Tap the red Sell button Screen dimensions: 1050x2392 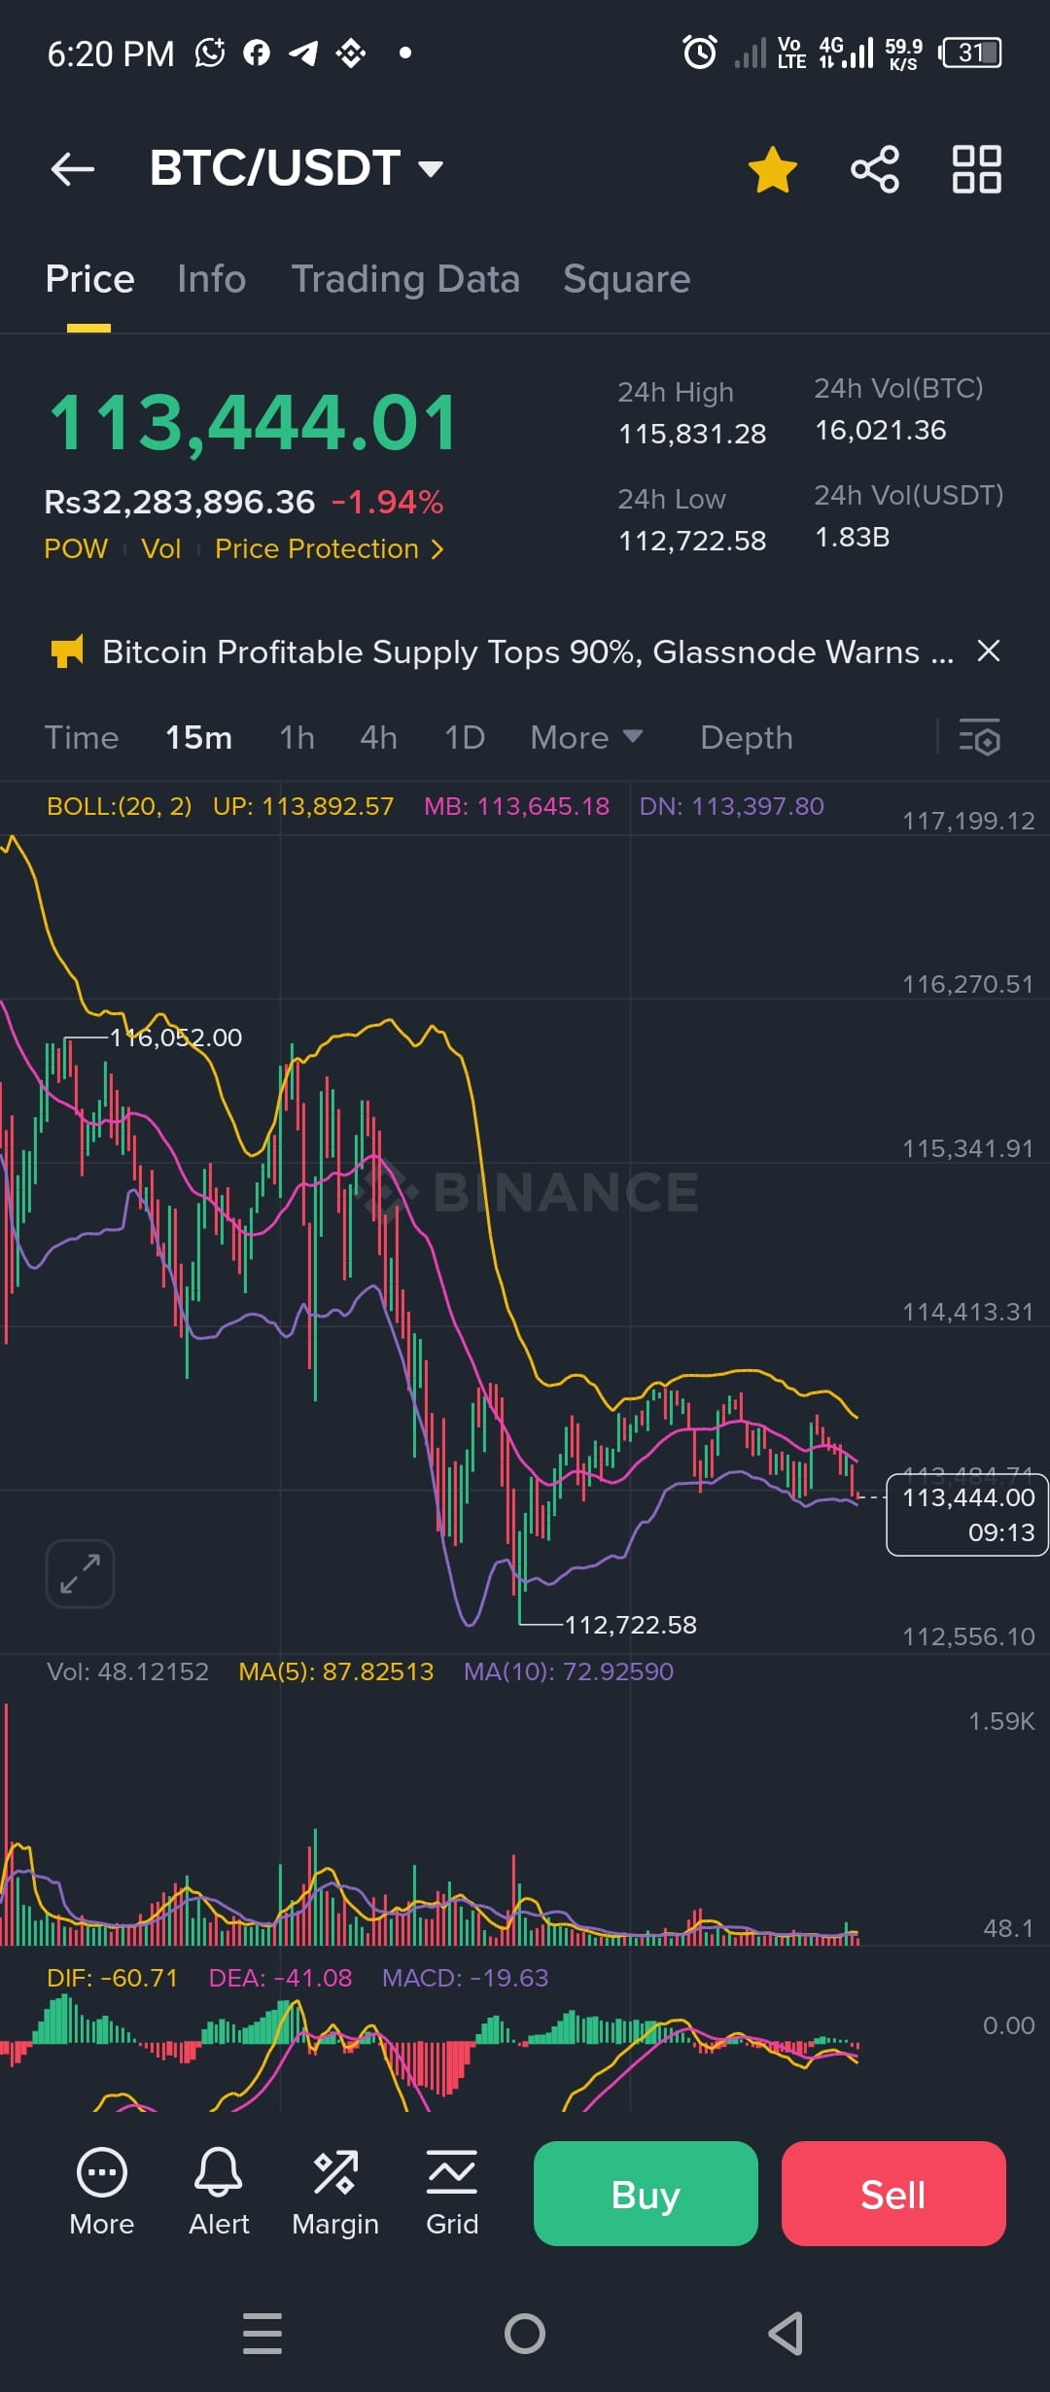[893, 2194]
